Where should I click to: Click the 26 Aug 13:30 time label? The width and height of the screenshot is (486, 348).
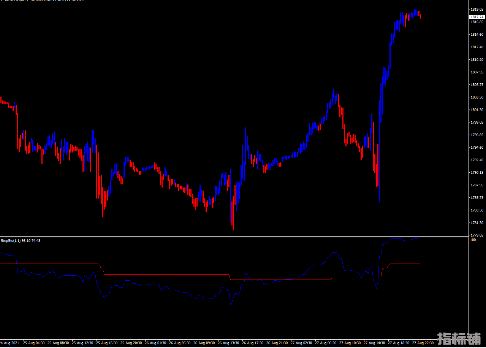228,343
